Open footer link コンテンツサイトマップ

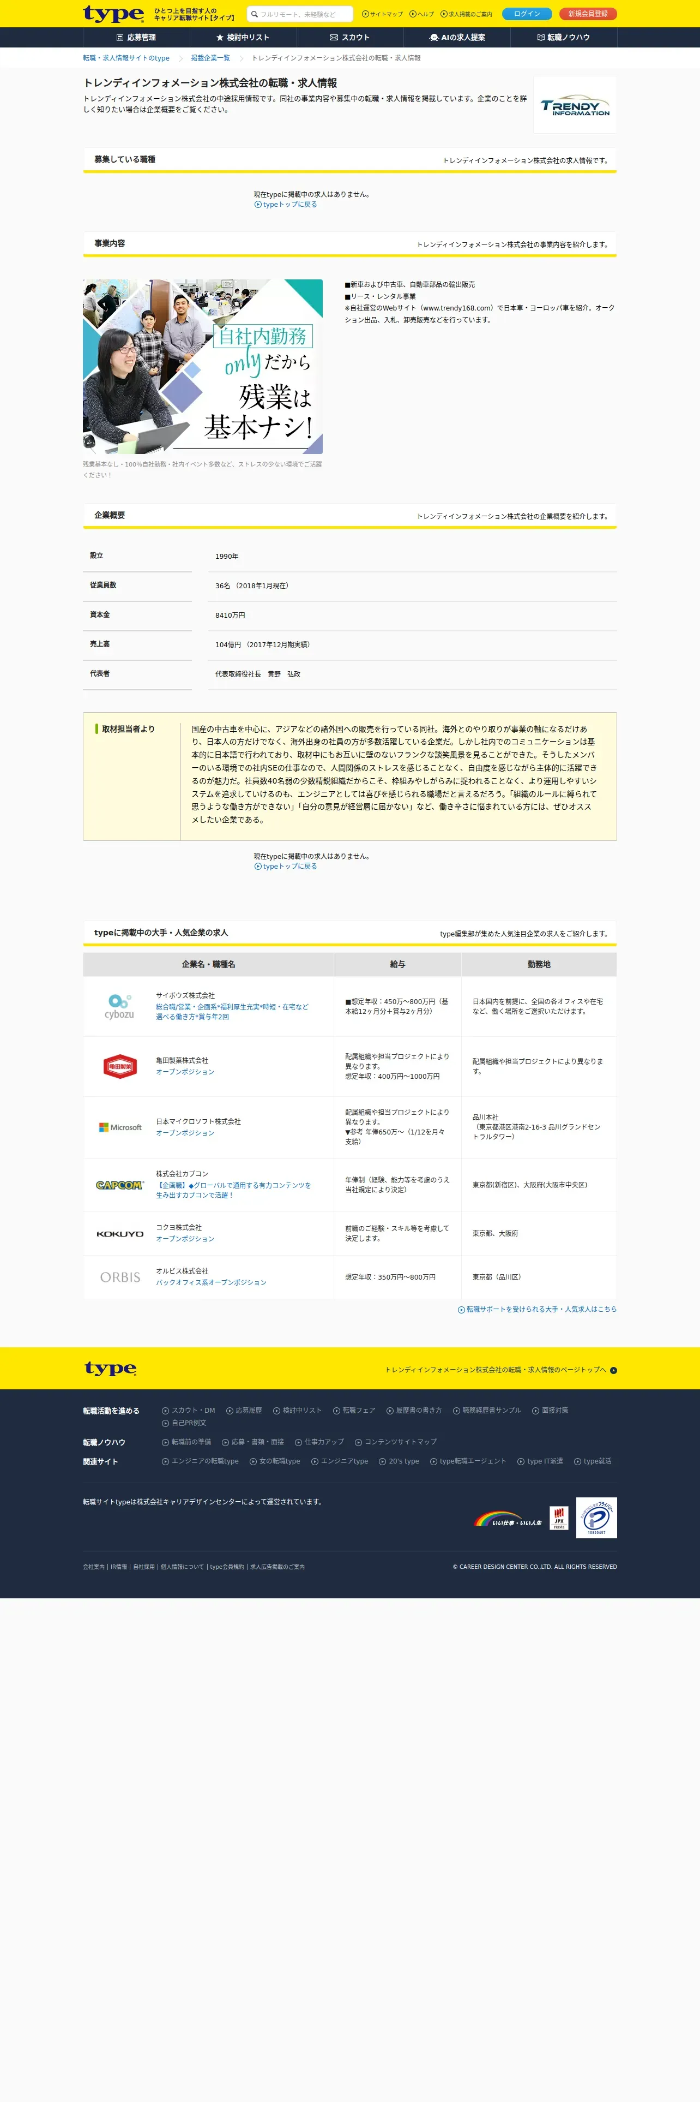click(x=395, y=1442)
